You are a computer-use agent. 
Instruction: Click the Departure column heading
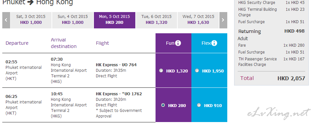(17, 43)
